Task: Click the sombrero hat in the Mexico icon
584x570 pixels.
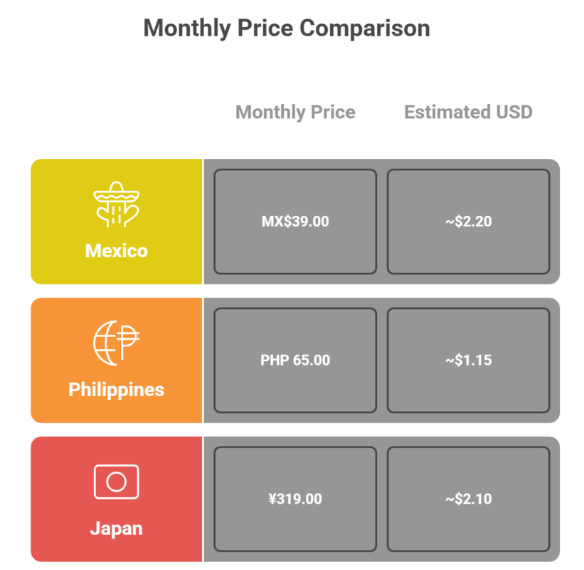Action: coord(116,192)
